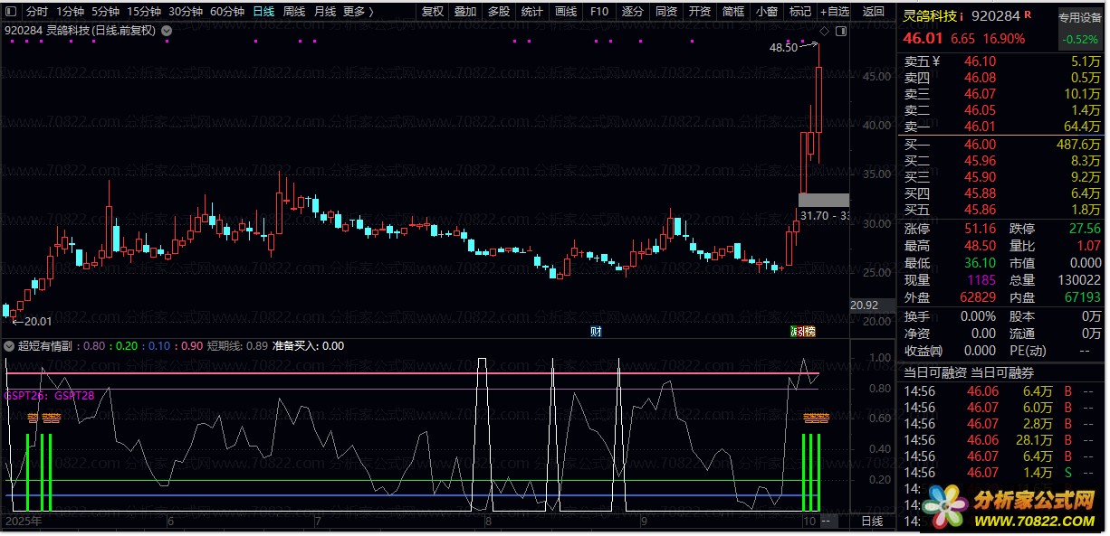Open the 画线 drawing tool
The width and height of the screenshot is (1110, 536).
click(566, 12)
